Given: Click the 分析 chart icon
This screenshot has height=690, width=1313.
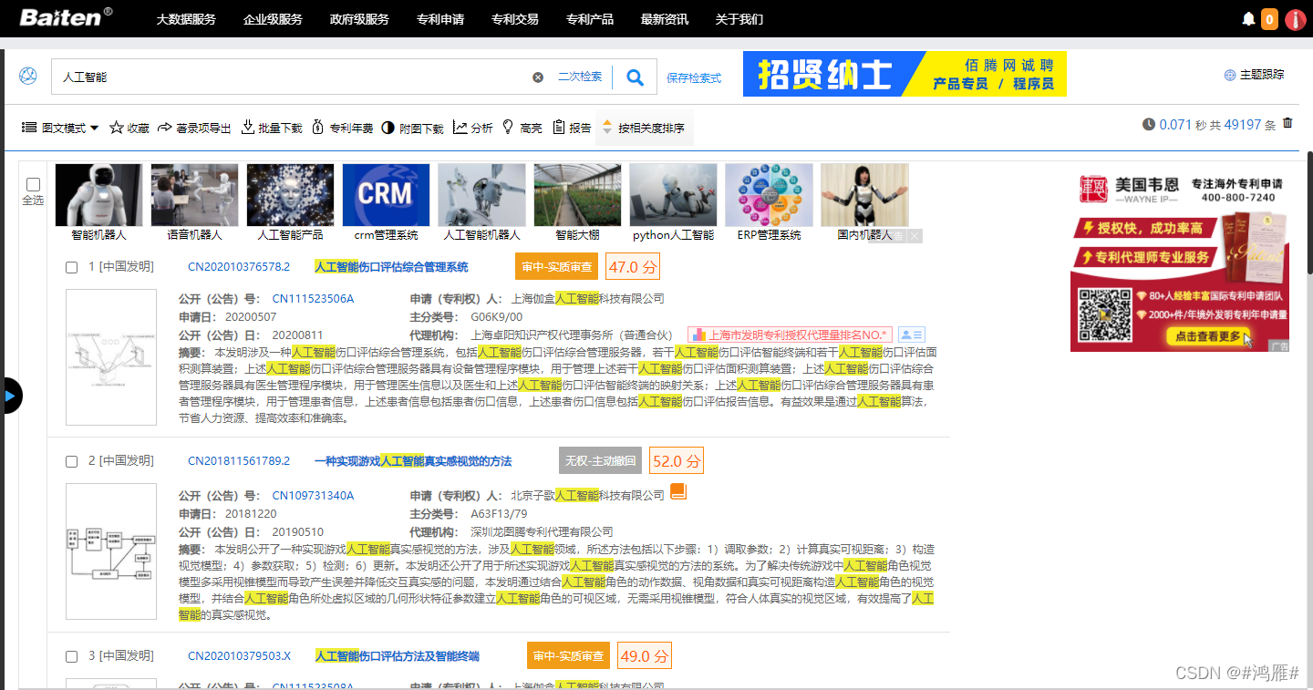Looking at the screenshot, I should pyautogui.click(x=460, y=128).
